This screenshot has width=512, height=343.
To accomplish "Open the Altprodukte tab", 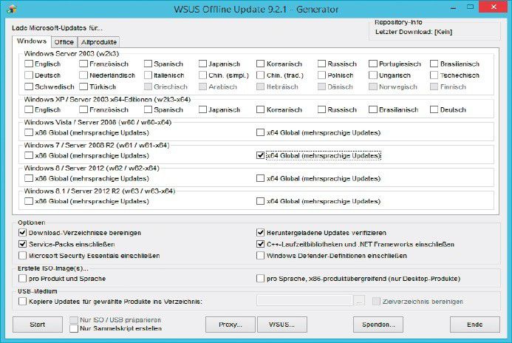I will click(x=99, y=42).
